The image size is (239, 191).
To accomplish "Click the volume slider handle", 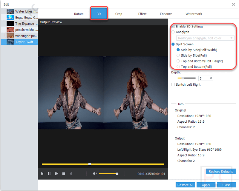I will tap(117, 174).
